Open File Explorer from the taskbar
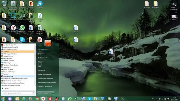 [x=17, y=99]
